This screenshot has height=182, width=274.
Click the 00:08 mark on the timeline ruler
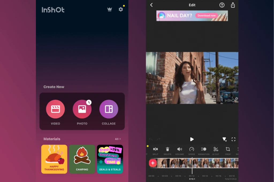coord(165,176)
